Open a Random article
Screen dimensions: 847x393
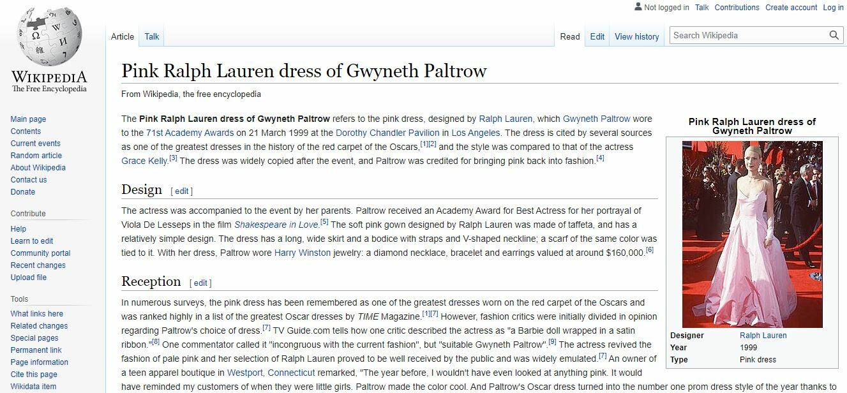point(36,156)
